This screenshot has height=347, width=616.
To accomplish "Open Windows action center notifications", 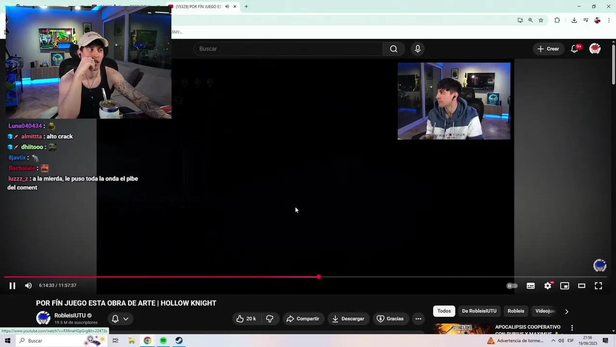I will [x=605, y=341].
